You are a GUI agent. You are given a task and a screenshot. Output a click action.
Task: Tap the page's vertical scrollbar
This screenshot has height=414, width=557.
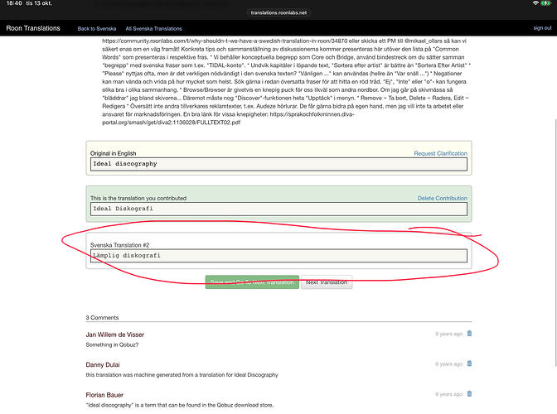pyautogui.click(x=555, y=243)
